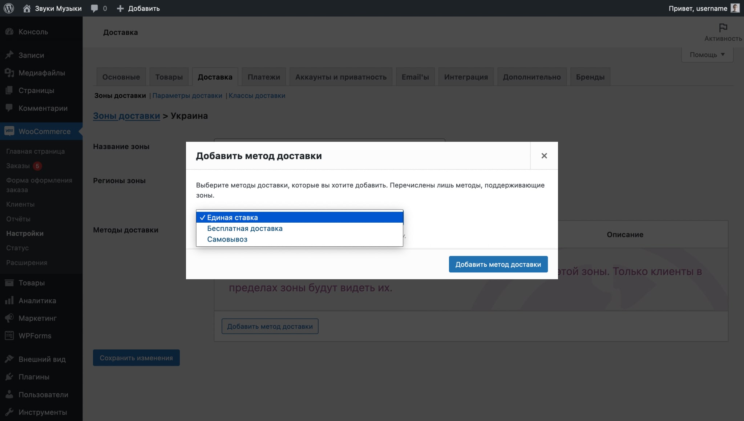Open Параметры доставки sublink
The height and width of the screenshot is (421, 744).
187,96
